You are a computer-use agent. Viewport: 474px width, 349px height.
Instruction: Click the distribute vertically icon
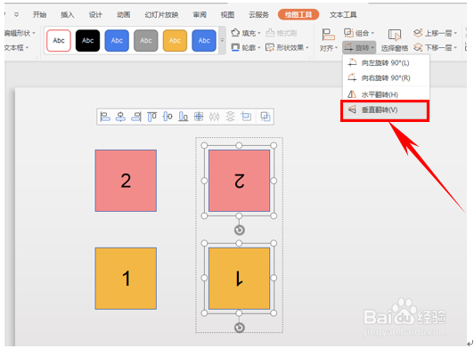pos(231,117)
